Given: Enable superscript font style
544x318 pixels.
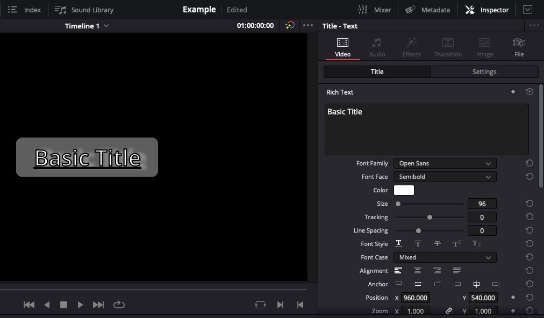Looking at the screenshot, I should tap(456, 243).
